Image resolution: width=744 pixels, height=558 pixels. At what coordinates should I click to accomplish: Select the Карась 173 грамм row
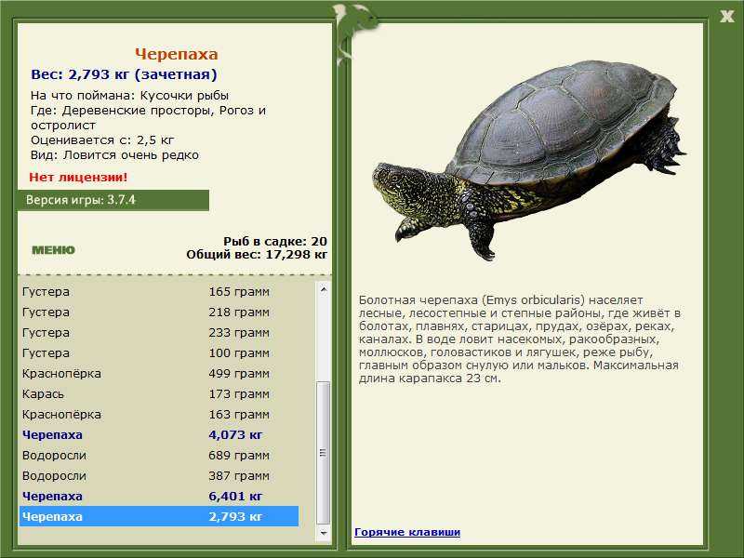click(159, 393)
